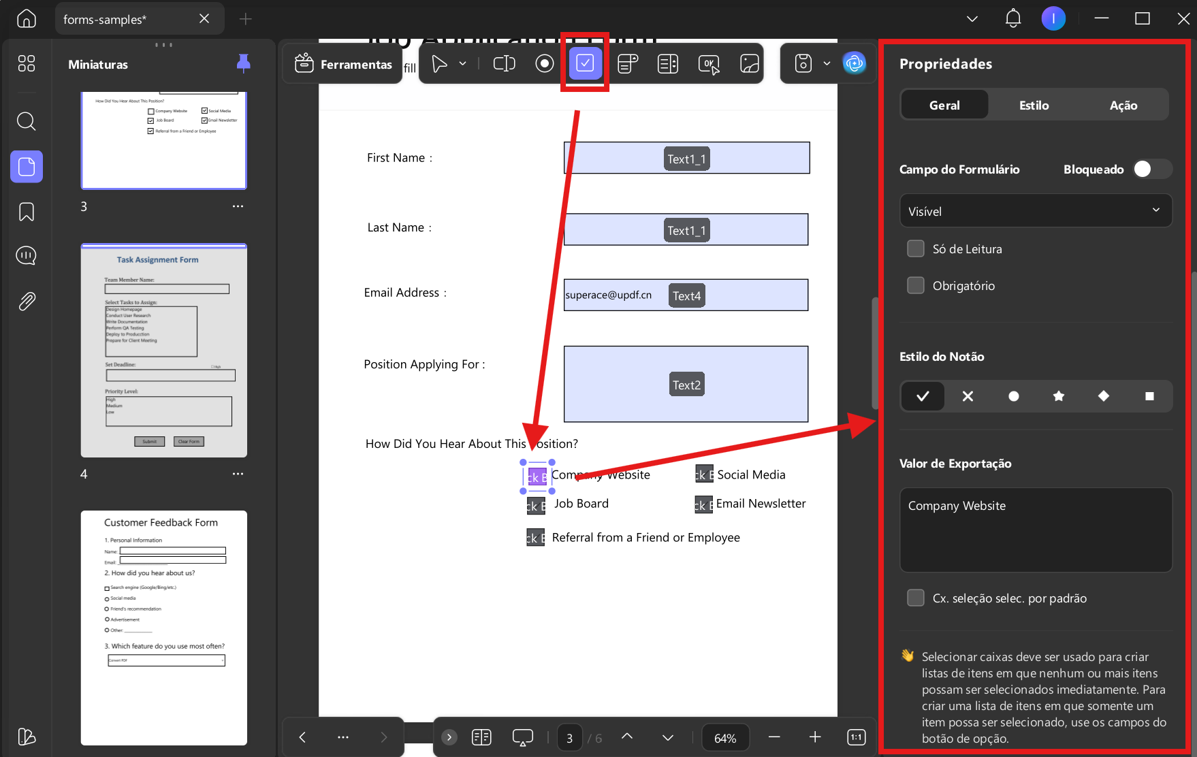This screenshot has height=757, width=1197.
Task: Open the save options dropdown arrow
Action: [827, 64]
